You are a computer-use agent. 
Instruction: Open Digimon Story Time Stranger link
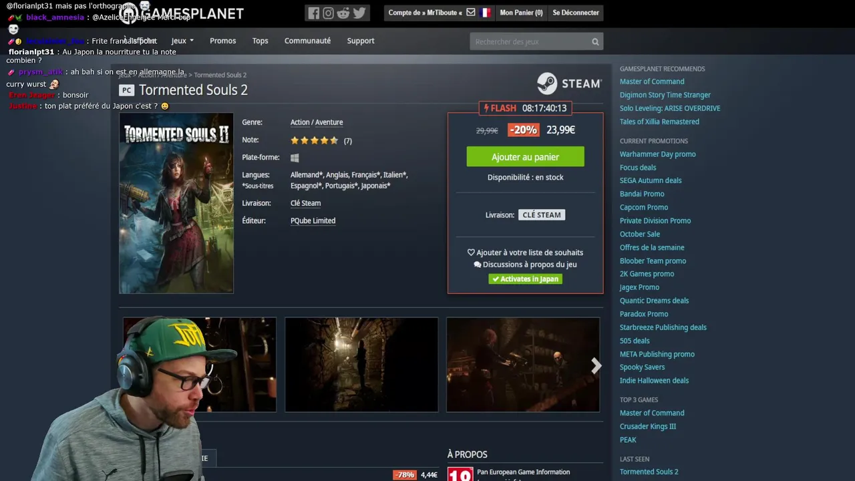click(665, 95)
